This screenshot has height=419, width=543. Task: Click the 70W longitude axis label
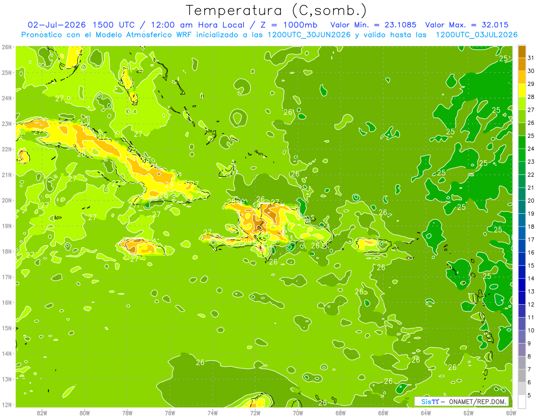298,413
